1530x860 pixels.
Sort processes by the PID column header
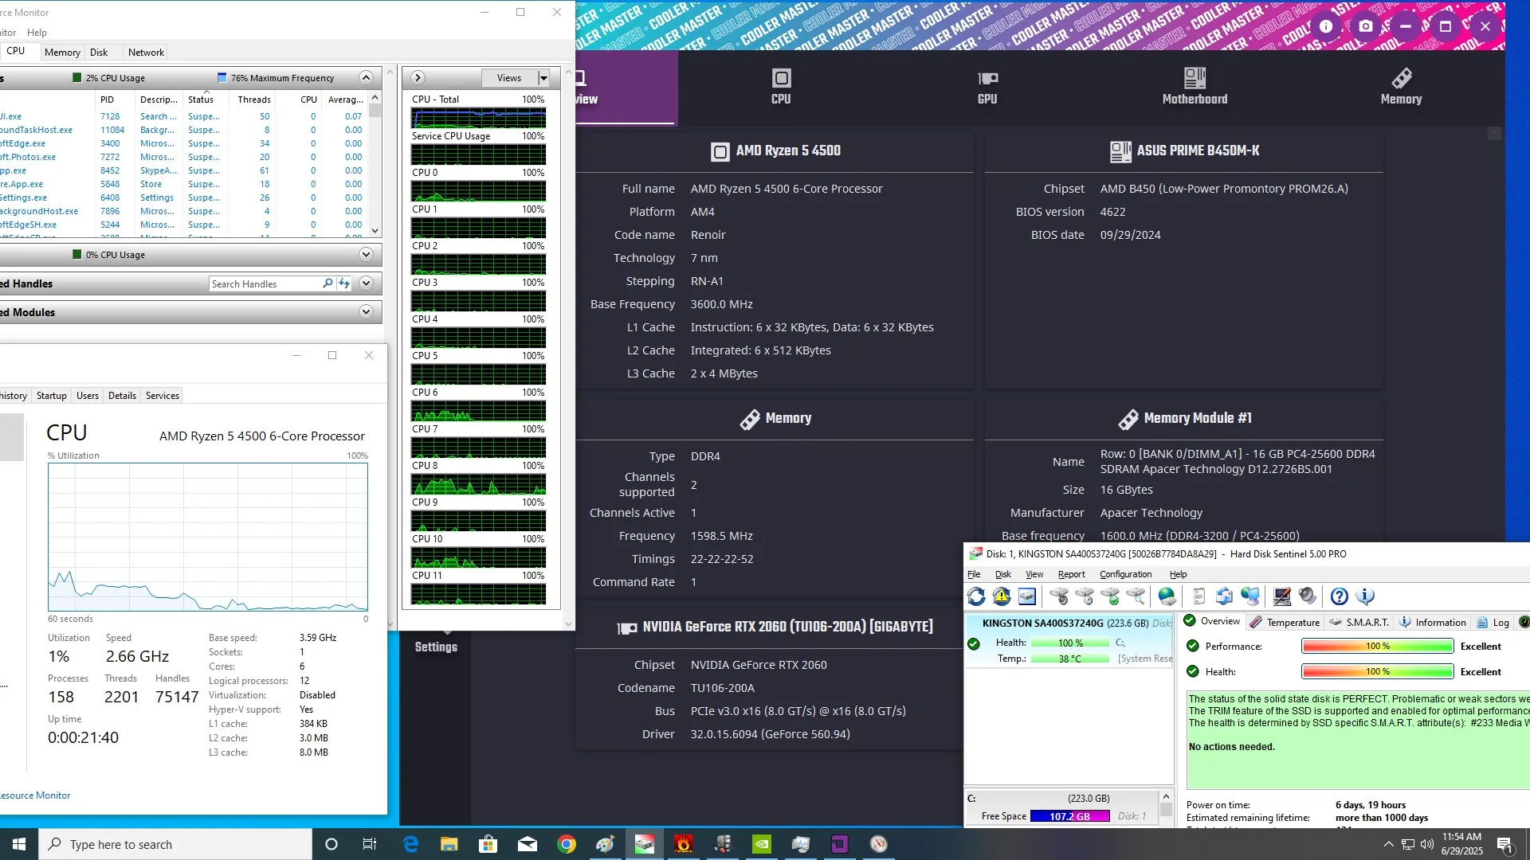point(107,100)
